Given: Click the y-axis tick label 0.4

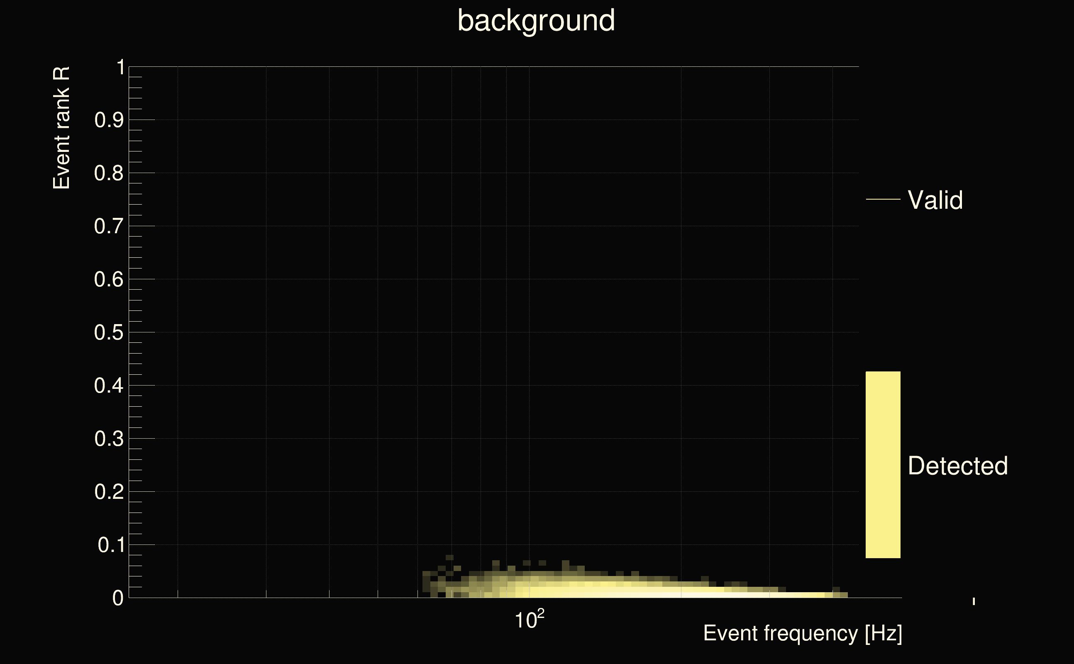Looking at the screenshot, I should [x=109, y=386].
